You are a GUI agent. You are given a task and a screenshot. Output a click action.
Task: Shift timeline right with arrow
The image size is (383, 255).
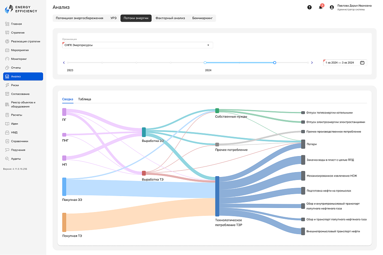coord(312,63)
